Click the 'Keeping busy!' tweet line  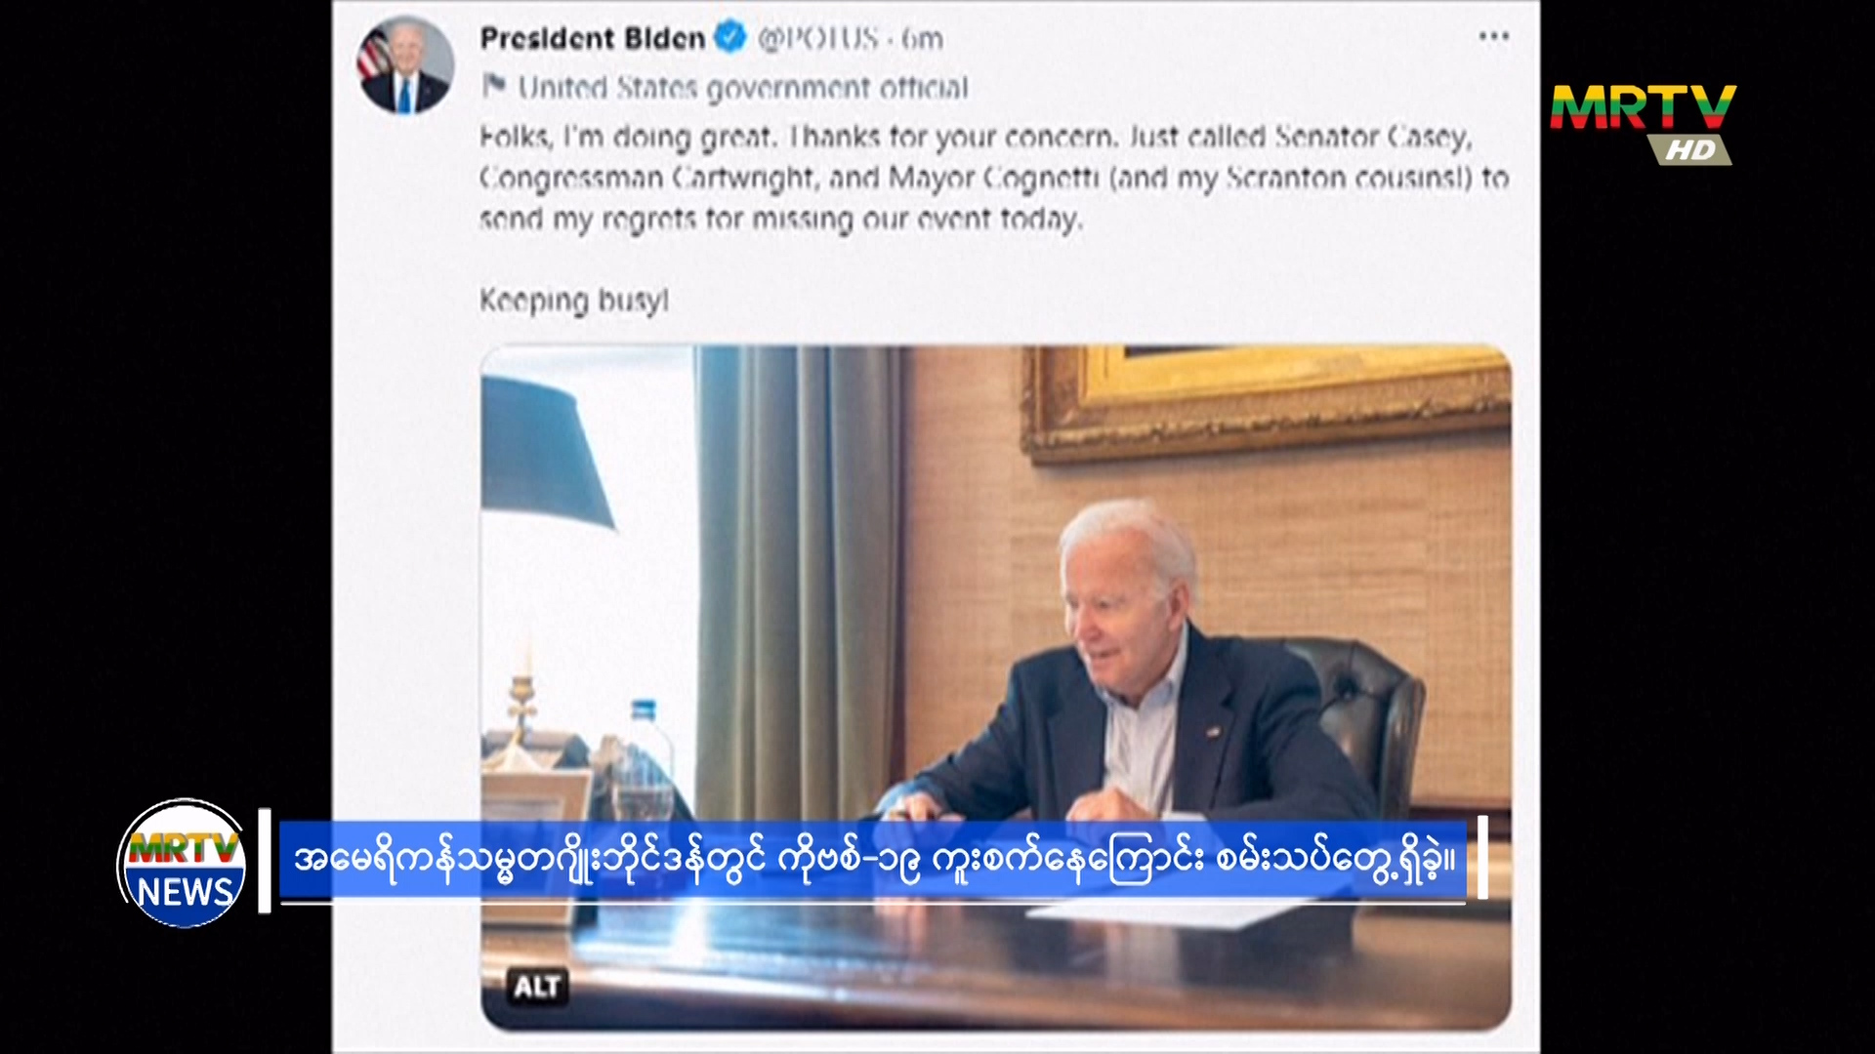click(574, 301)
